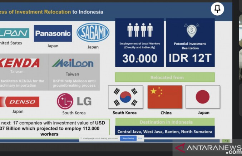Screen dimensions: 242x156
Task: Click the Japan label under DENSO logo
Action: point(18,112)
